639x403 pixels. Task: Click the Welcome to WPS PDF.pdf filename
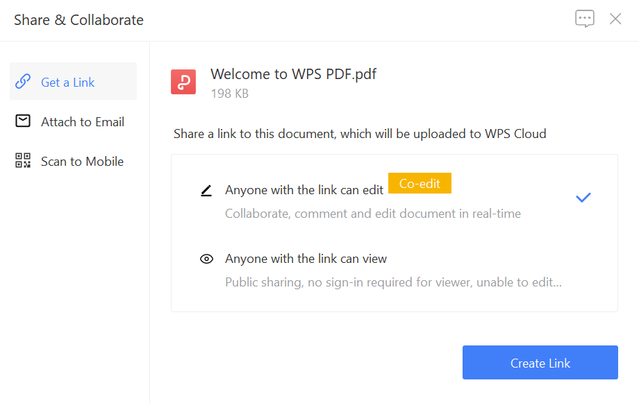click(293, 74)
